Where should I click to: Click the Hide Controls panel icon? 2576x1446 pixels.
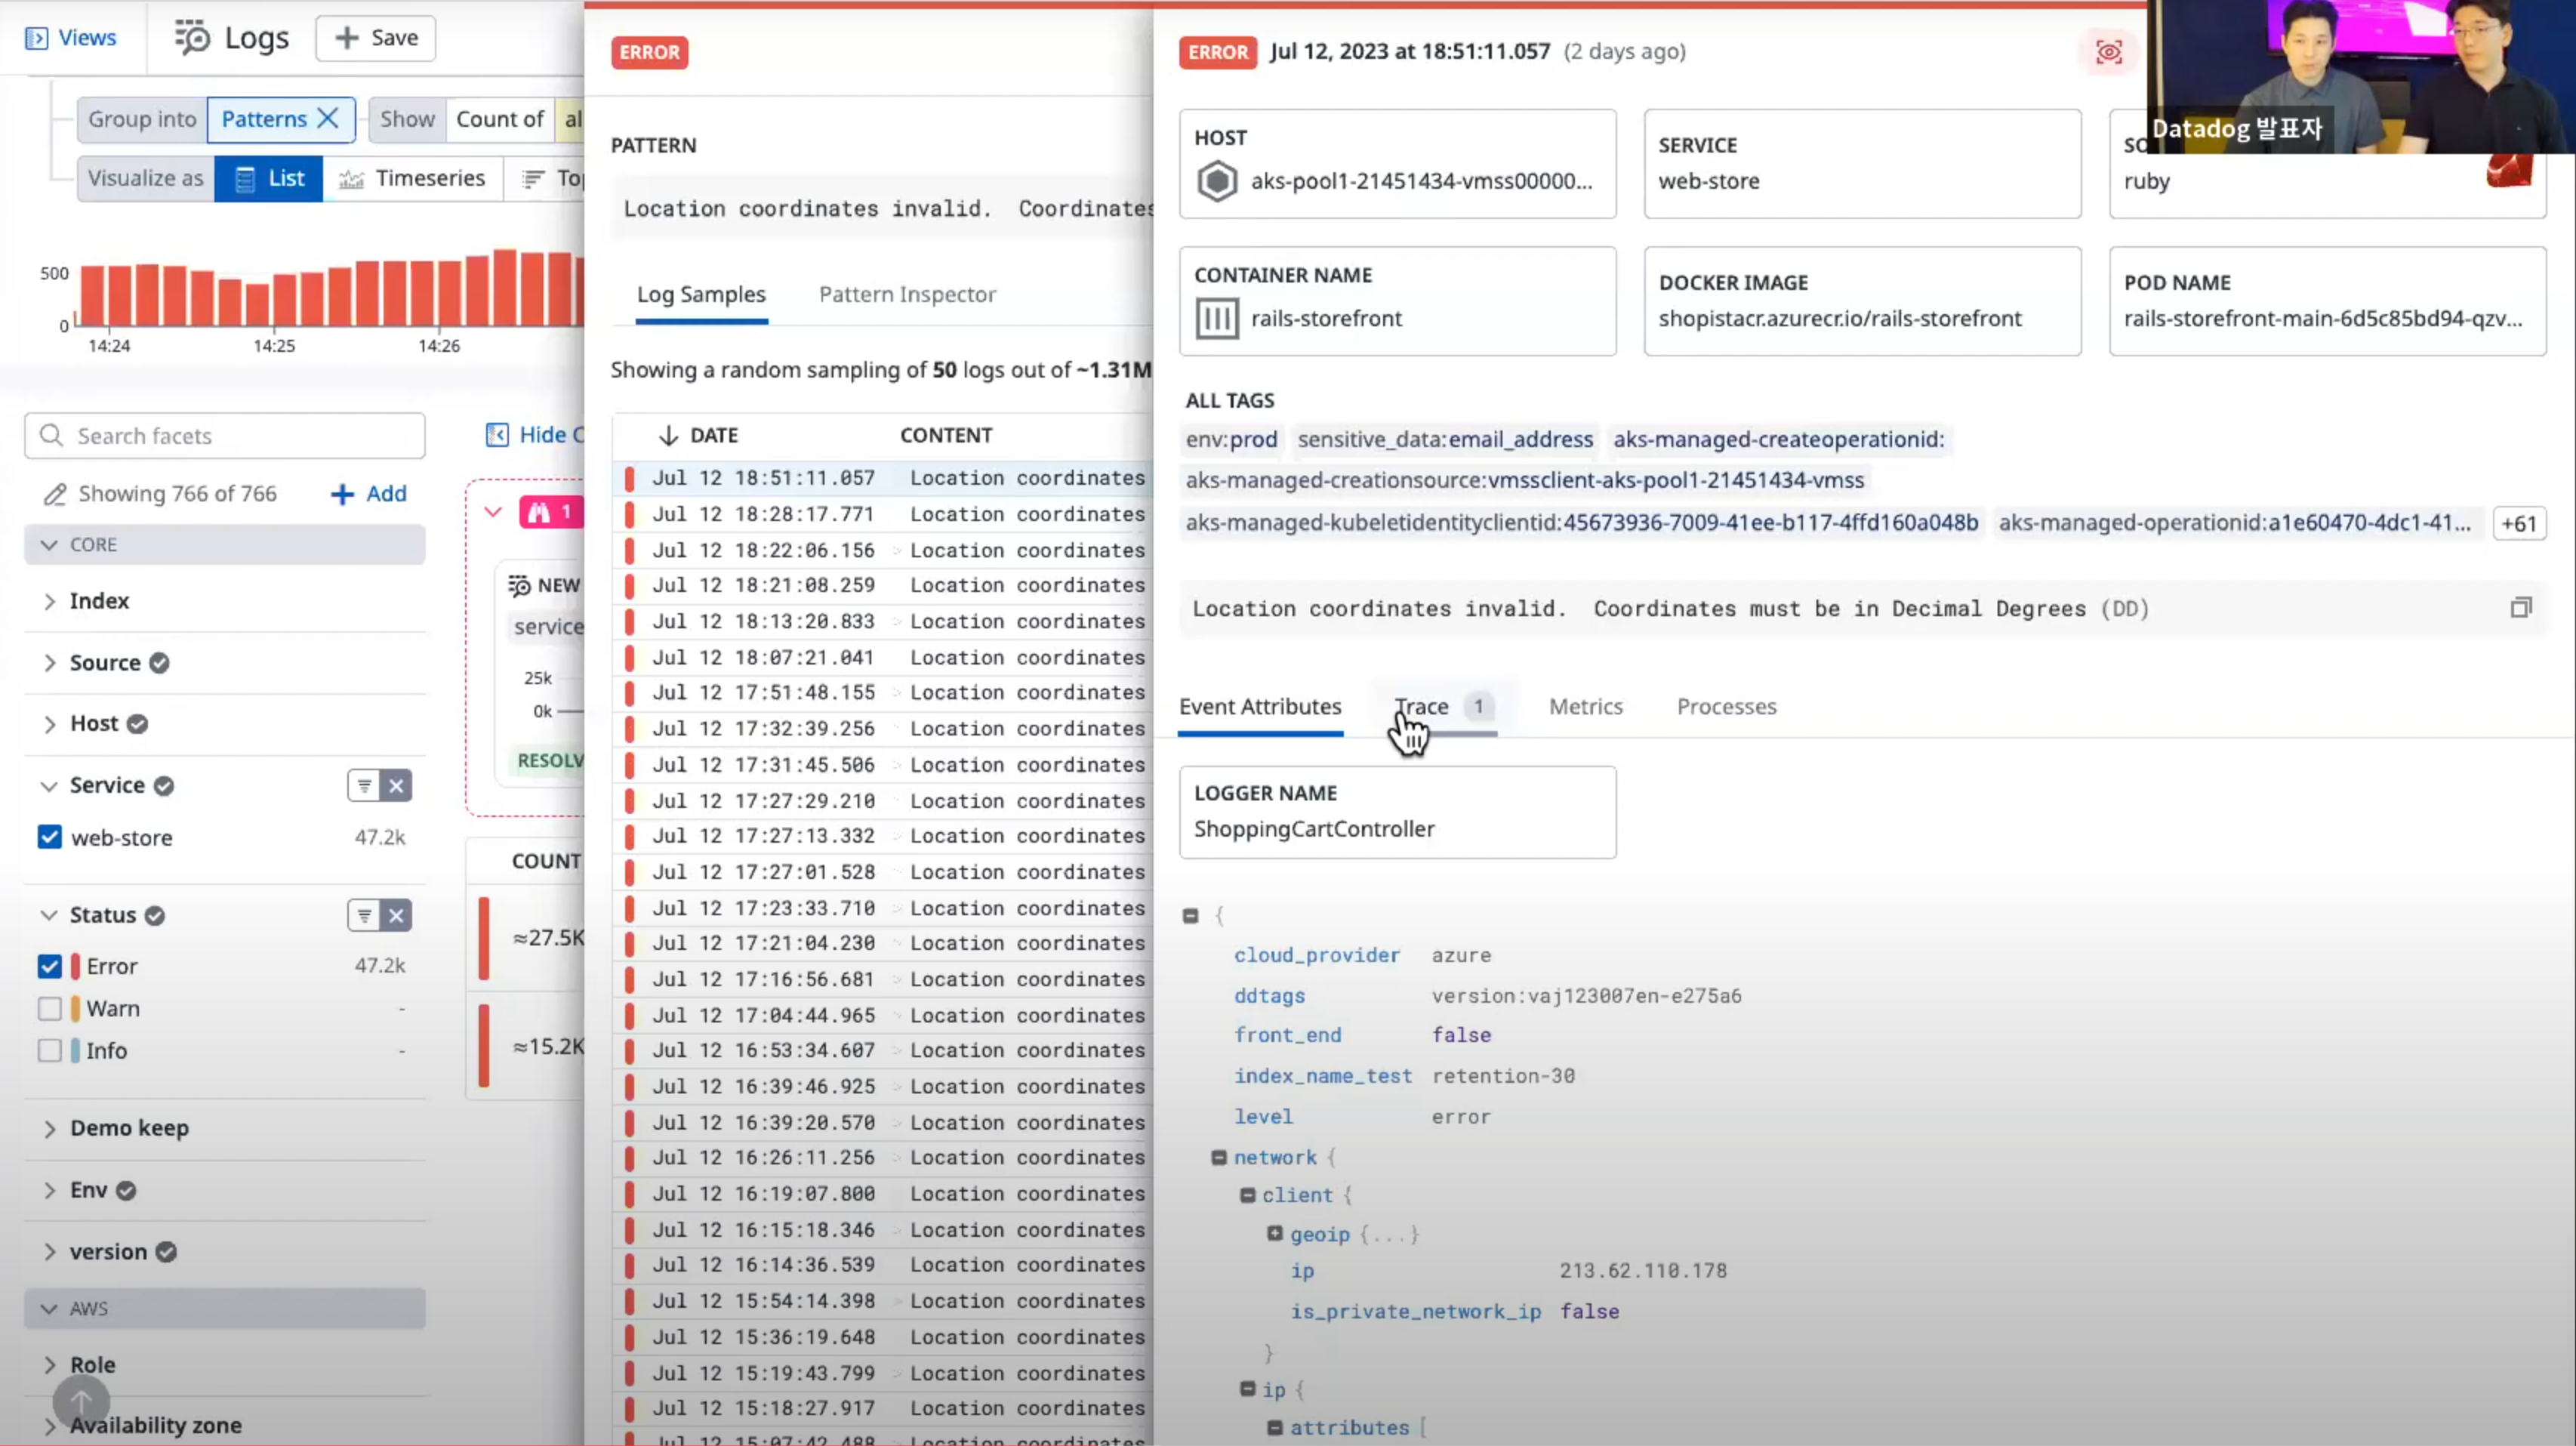coord(497,435)
